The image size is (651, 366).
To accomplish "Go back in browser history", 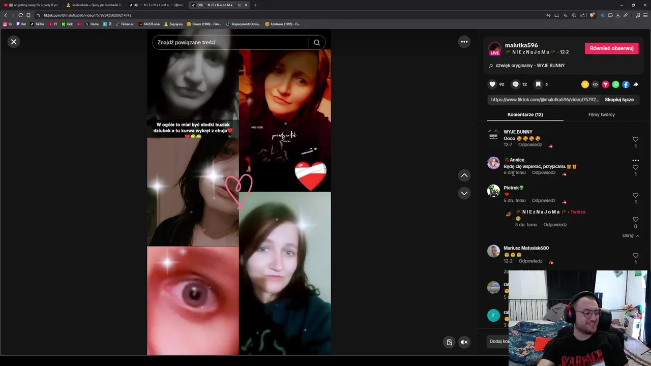I will [x=6, y=15].
